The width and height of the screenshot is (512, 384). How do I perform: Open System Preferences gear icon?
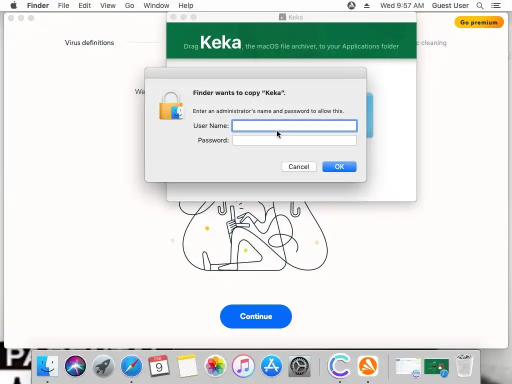(x=299, y=366)
